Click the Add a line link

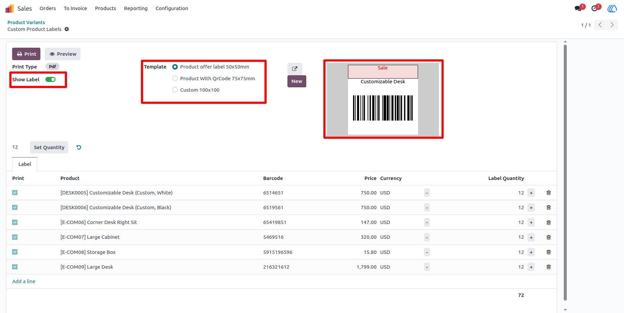click(24, 281)
